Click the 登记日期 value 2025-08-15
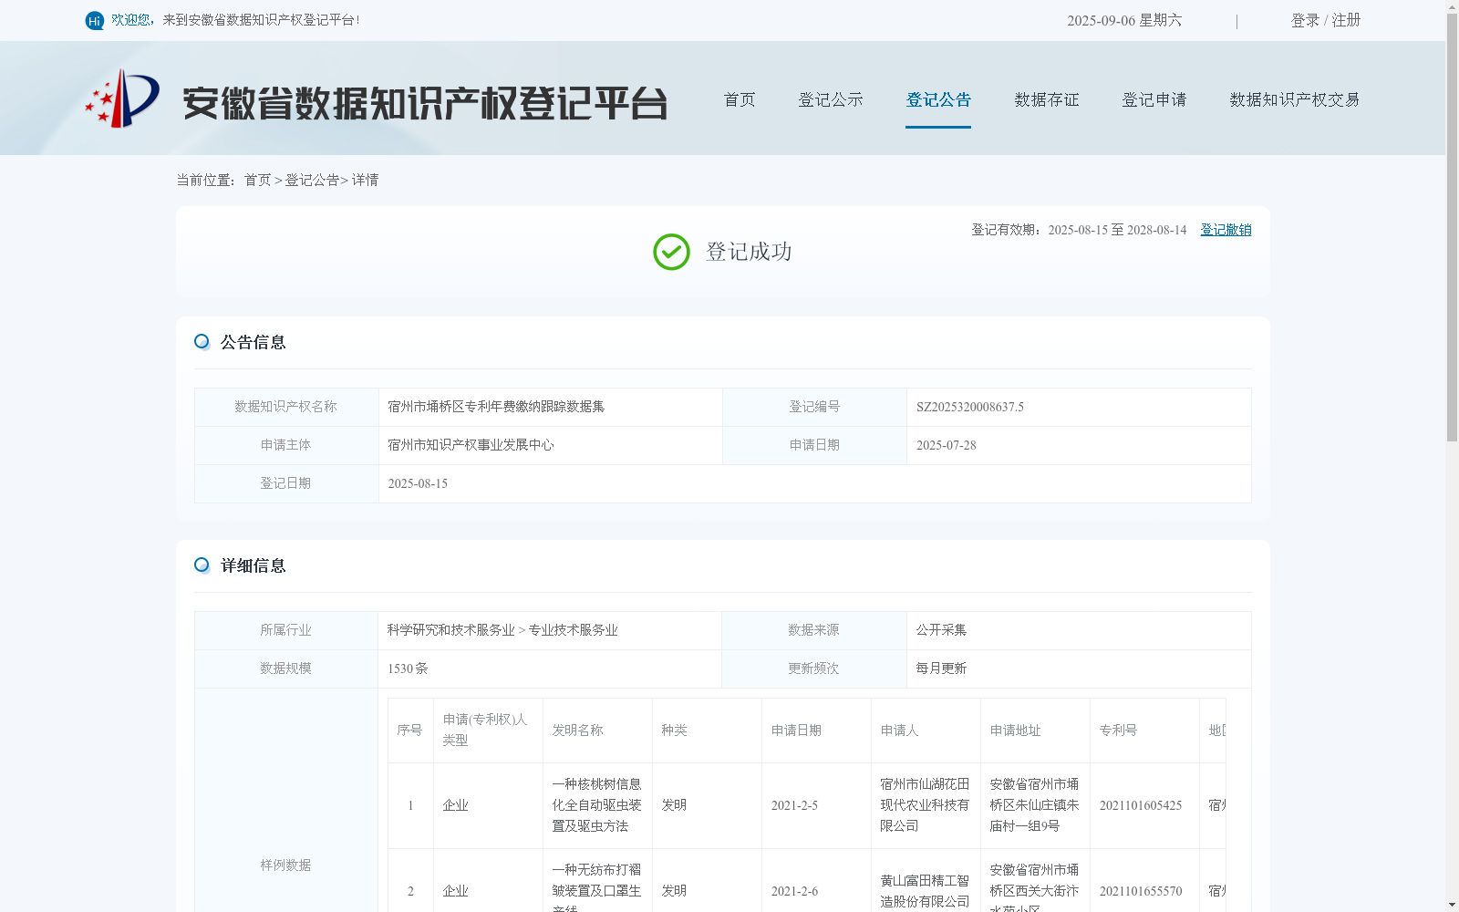The height and width of the screenshot is (912, 1459). 418,484
